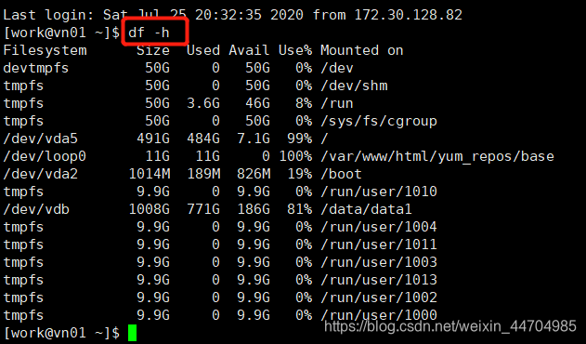The image size is (586, 344).
Task: Click the mount point '/run' of the 8% row
Action: coord(337,103)
